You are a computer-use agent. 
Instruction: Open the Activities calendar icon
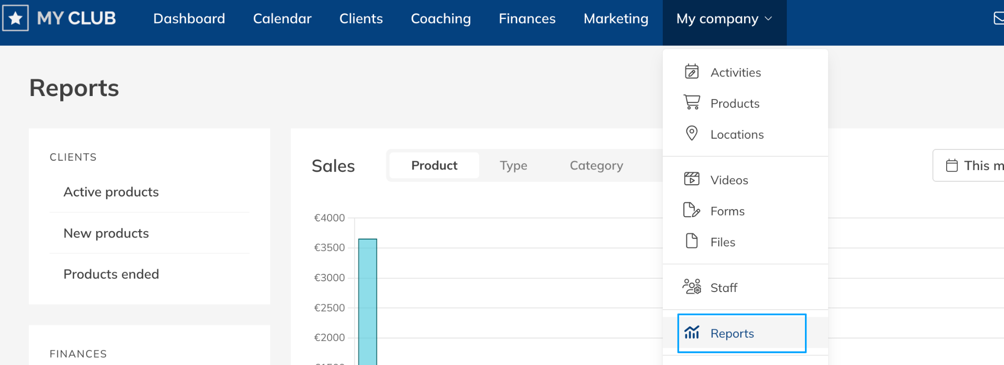pos(691,72)
